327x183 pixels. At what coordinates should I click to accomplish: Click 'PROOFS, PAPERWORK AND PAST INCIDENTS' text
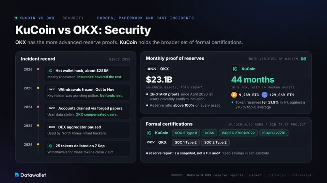point(145,18)
